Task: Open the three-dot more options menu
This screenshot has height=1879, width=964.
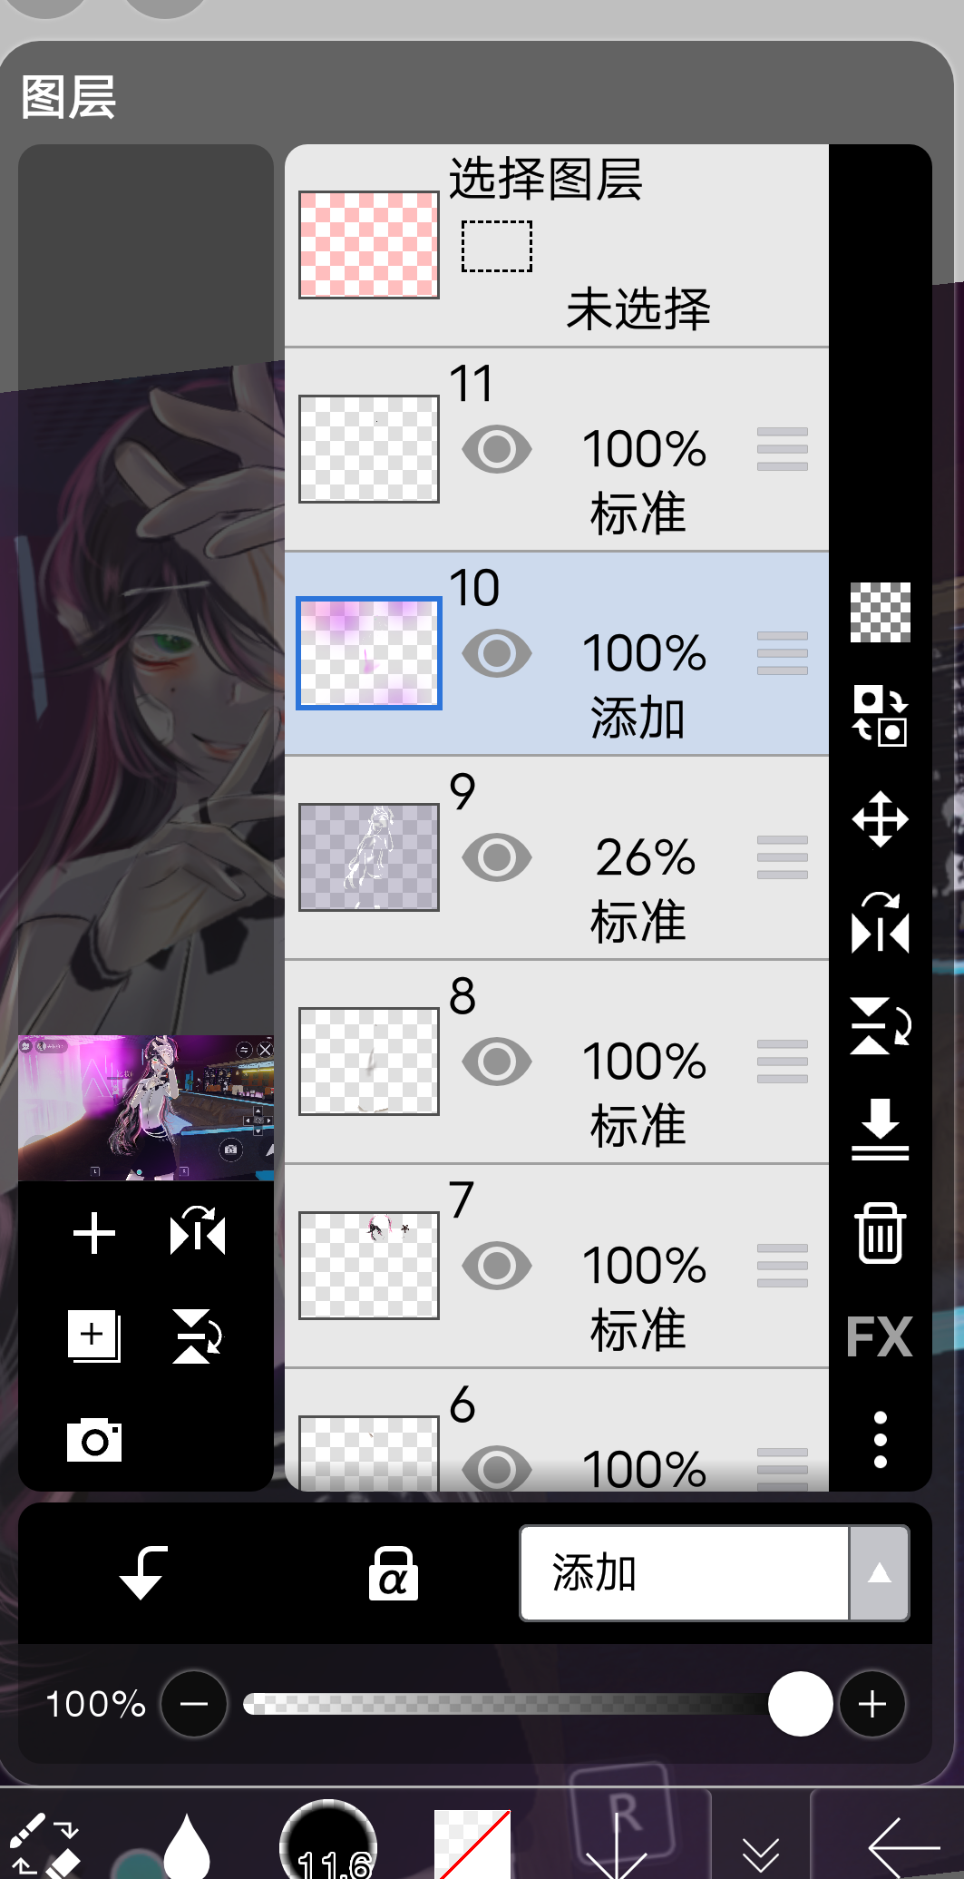Action: click(880, 1439)
